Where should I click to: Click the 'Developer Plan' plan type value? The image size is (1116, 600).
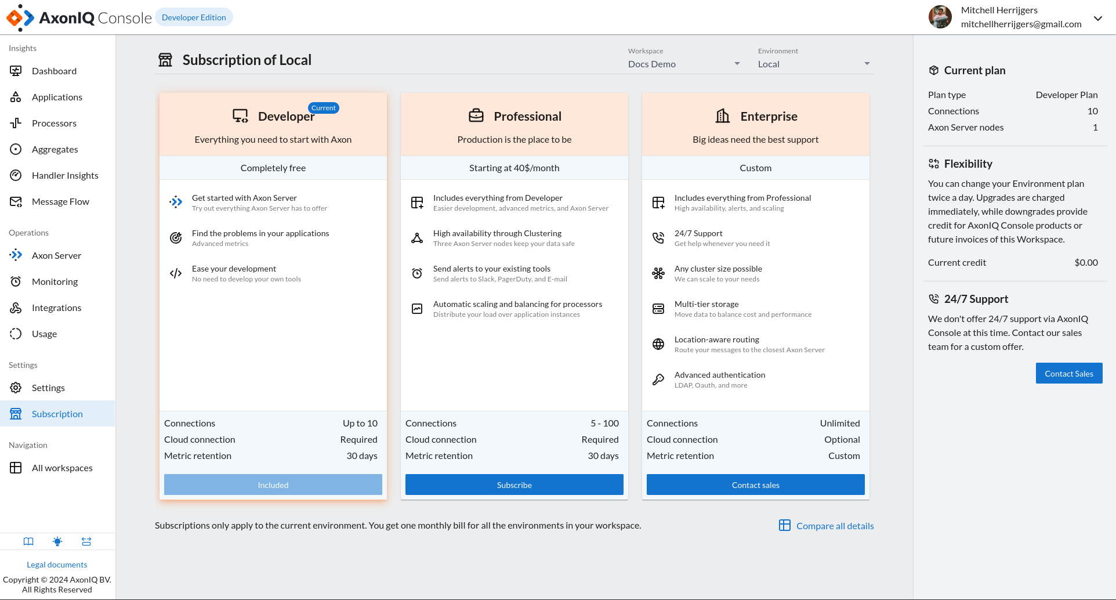pyautogui.click(x=1067, y=95)
